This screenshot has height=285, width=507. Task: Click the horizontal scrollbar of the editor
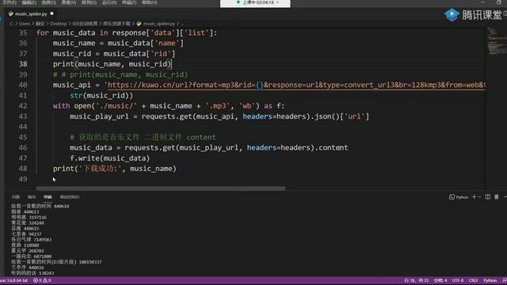pyautogui.click(x=161, y=188)
